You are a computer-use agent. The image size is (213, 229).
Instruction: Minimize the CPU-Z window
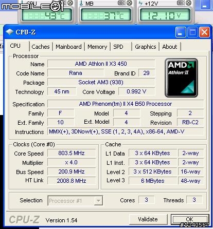point(180,32)
